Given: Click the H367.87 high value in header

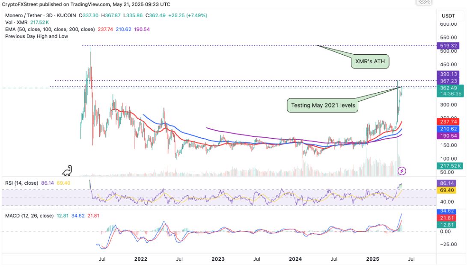Looking at the screenshot, I should pyautogui.click(x=111, y=15).
